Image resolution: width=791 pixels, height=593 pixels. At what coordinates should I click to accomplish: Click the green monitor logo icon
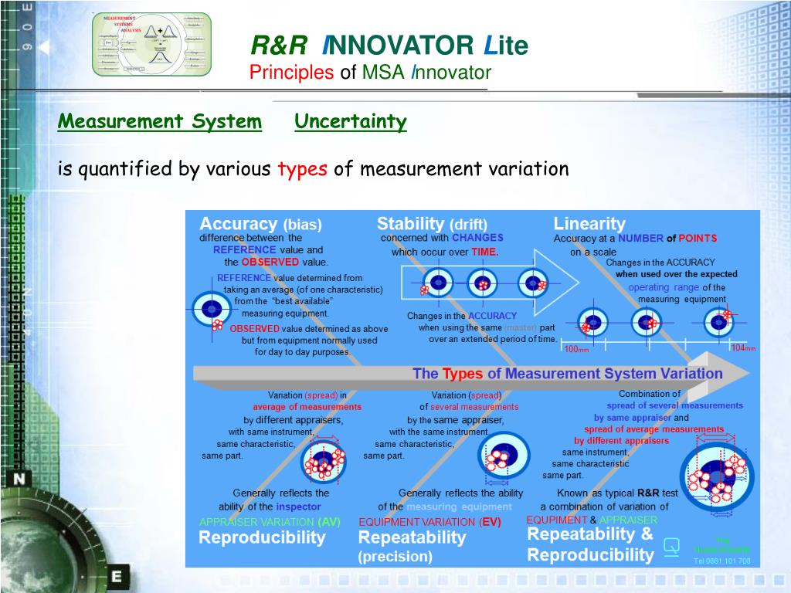(x=672, y=546)
